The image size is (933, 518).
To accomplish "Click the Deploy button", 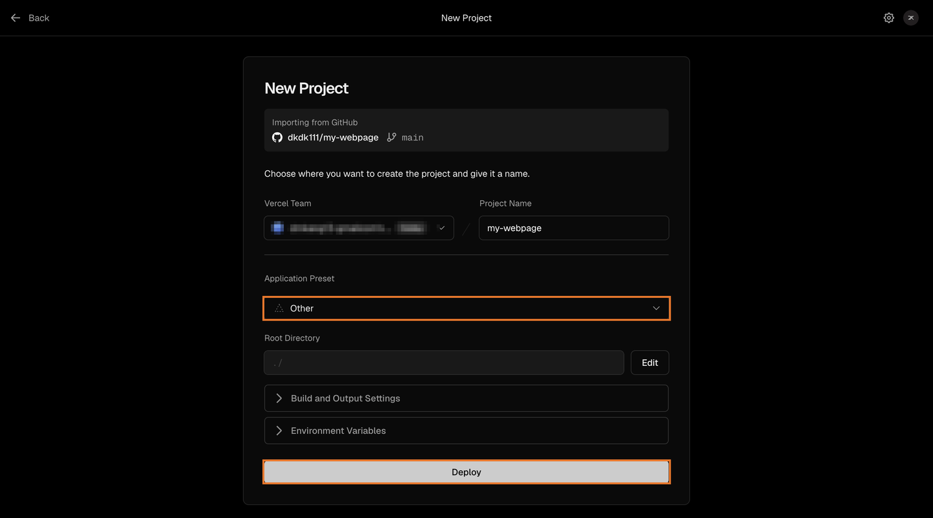I will [466, 472].
